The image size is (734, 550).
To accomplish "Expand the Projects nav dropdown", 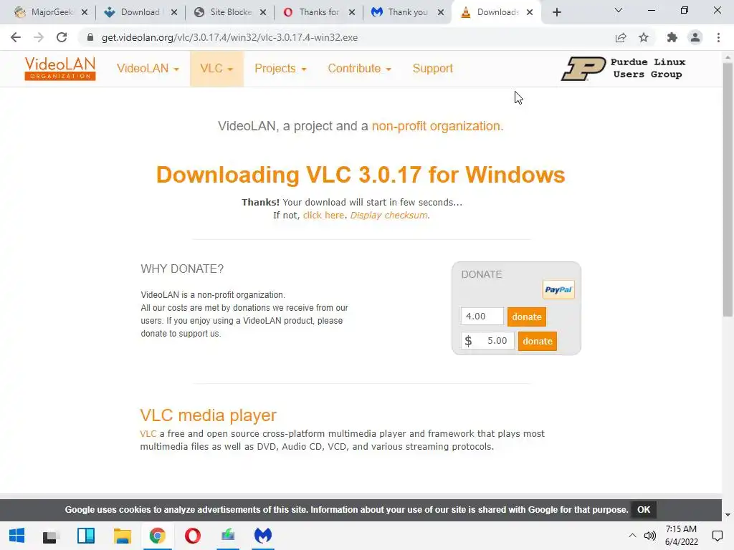I will coord(280,69).
